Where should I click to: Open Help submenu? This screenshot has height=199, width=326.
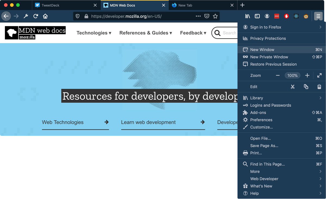coord(282,194)
